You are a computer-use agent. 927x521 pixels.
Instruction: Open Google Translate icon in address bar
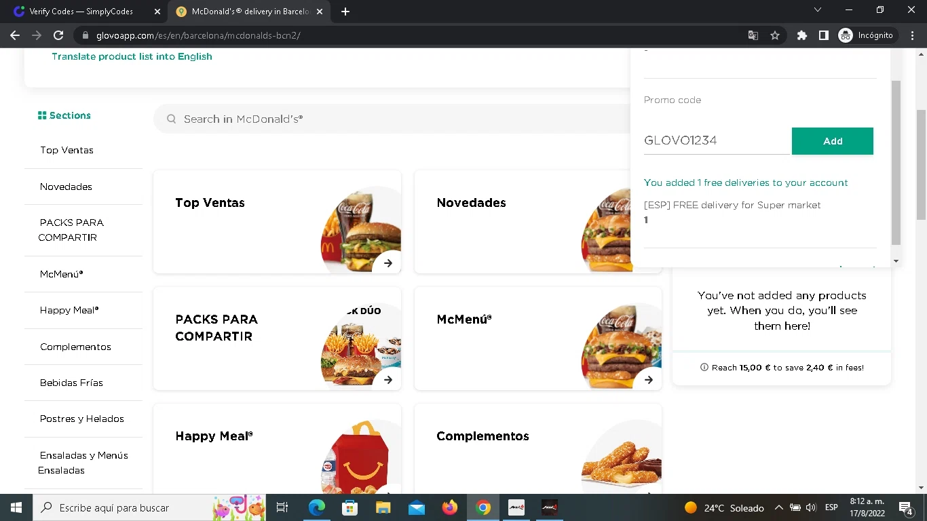click(753, 35)
